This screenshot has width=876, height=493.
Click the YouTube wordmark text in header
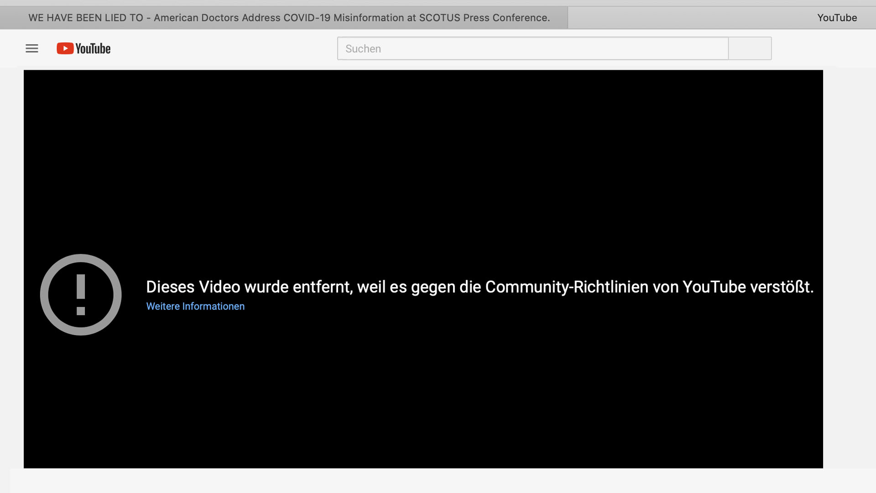click(x=93, y=48)
